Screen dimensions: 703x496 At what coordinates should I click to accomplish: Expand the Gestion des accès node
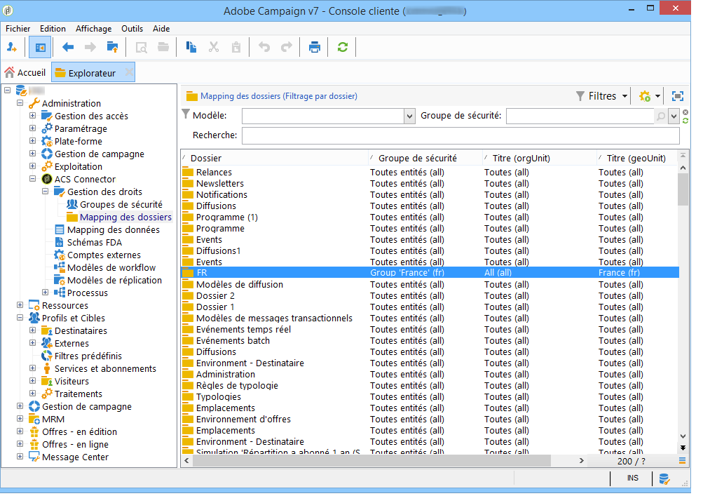[x=33, y=115]
